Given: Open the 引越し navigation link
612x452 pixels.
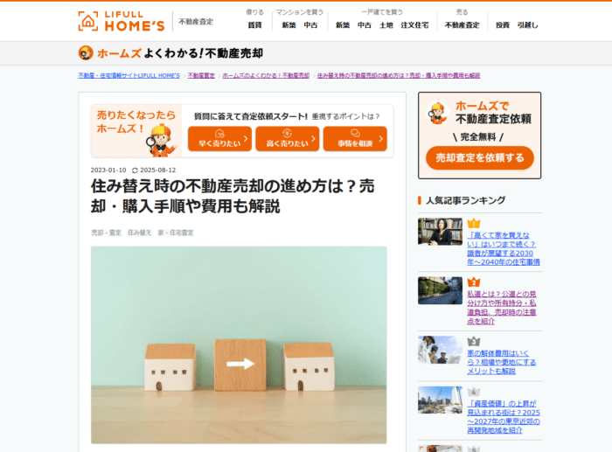Looking at the screenshot, I should (x=528, y=25).
